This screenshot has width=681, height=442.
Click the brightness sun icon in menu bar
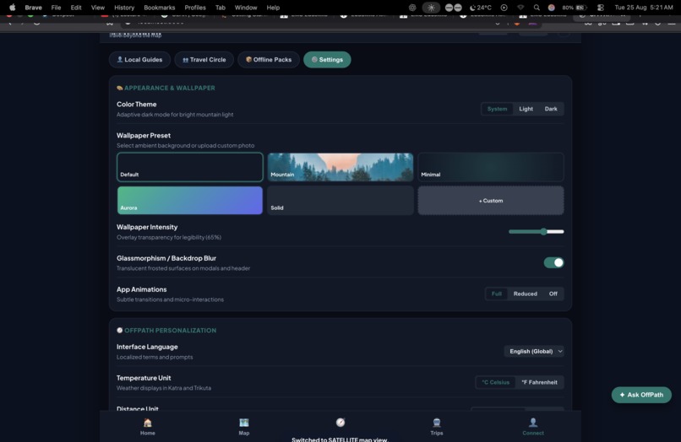click(431, 8)
